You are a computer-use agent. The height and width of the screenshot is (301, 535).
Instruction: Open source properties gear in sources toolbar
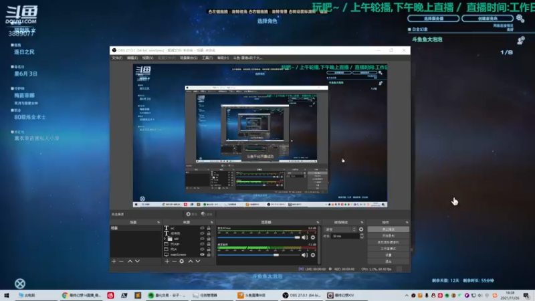[182, 261]
